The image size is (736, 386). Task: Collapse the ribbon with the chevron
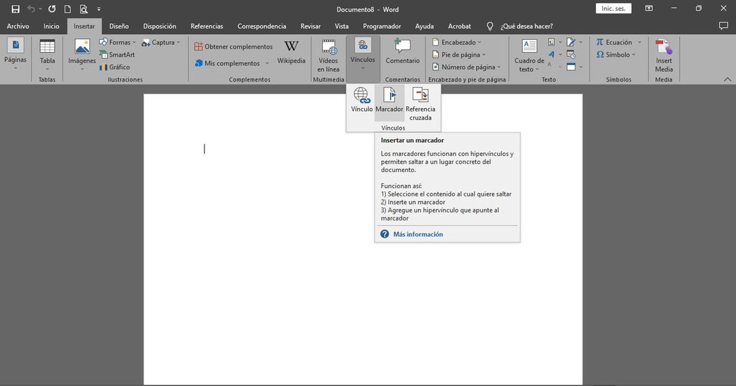point(727,78)
